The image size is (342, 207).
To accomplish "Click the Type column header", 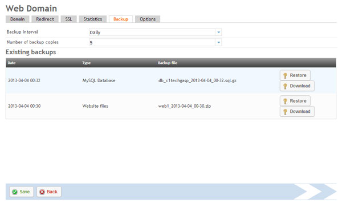I will click(x=87, y=63).
